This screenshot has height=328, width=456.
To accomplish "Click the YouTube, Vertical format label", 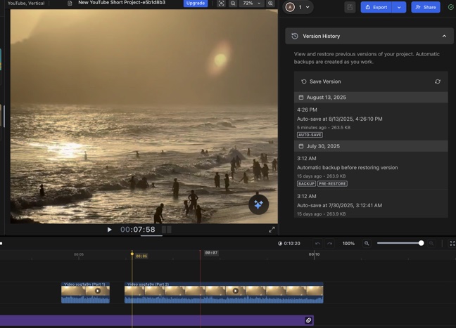I will [x=26, y=4].
